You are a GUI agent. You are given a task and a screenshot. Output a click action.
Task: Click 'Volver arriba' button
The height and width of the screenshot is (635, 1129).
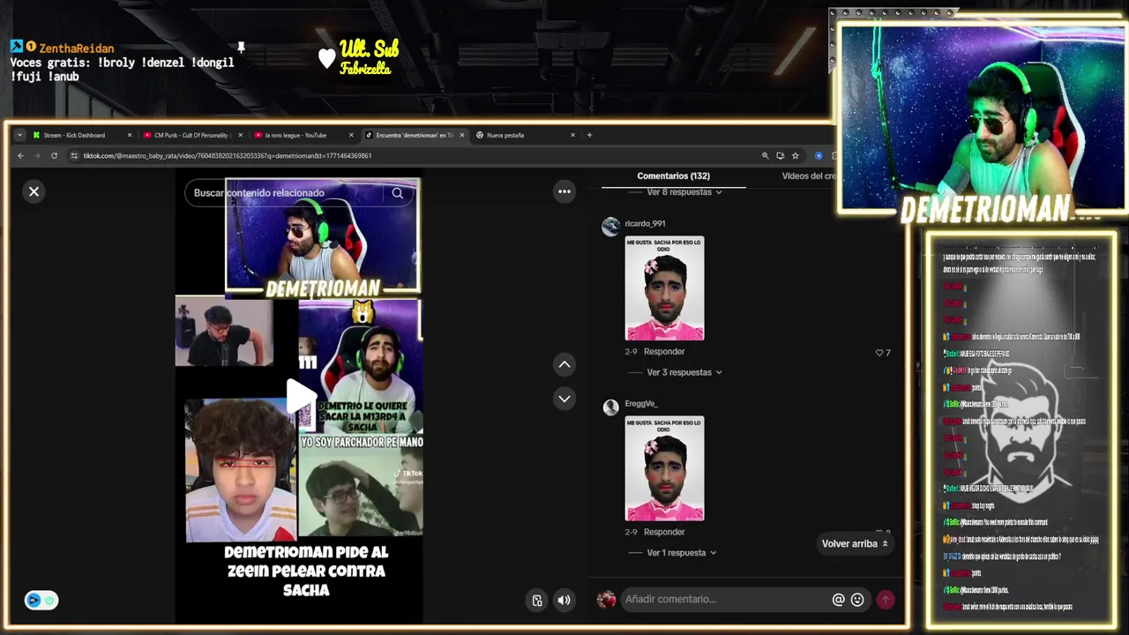pos(854,543)
